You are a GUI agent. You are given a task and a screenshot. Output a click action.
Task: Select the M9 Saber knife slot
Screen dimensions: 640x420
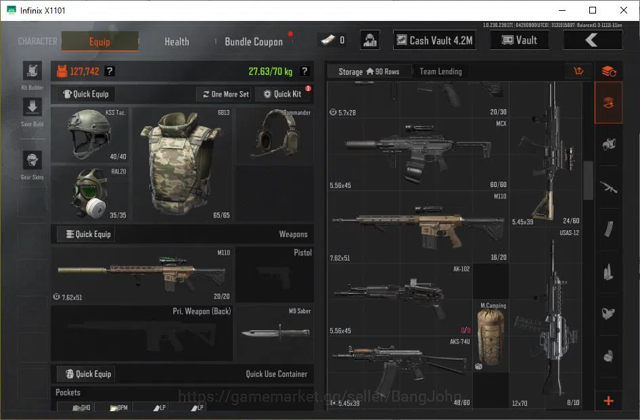tap(275, 333)
